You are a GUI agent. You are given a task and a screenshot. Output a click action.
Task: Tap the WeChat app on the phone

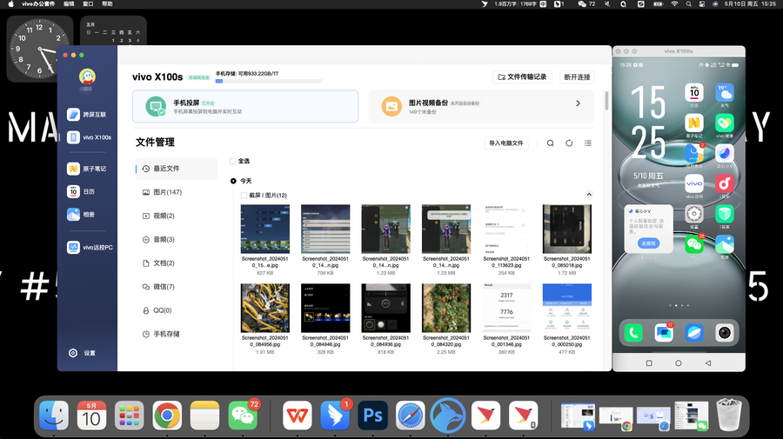point(694,244)
